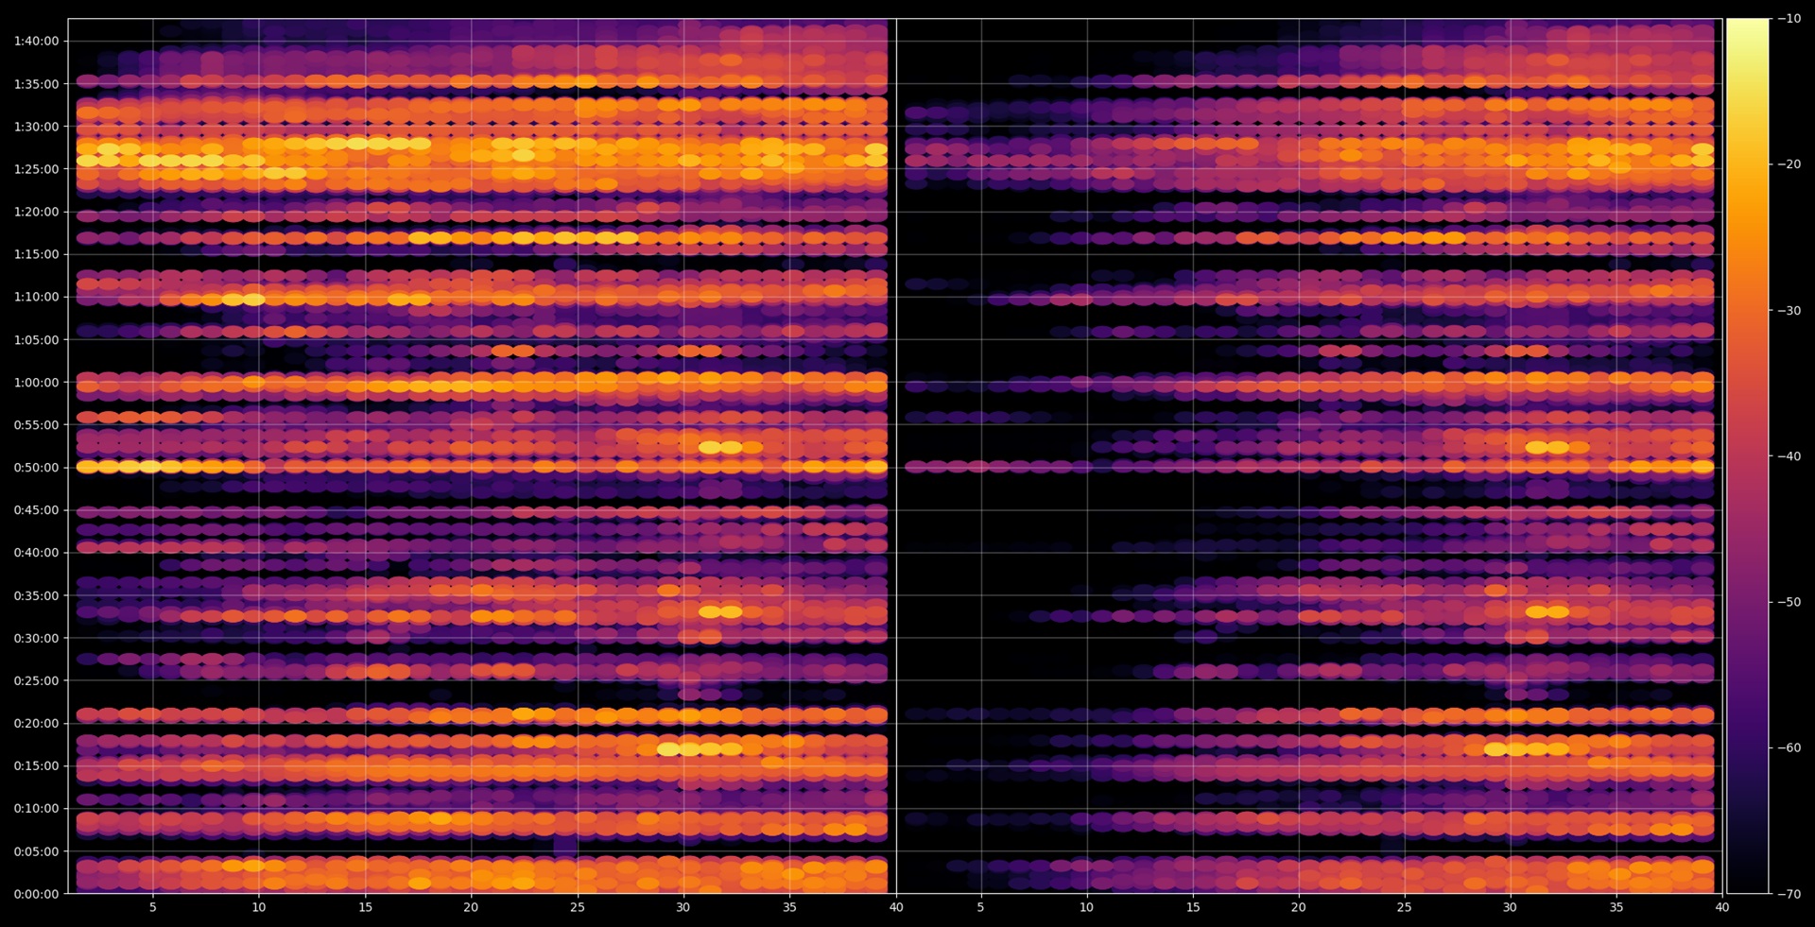Click x-axis label 35 of right heatmap
This screenshot has width=1815, height=927.
1616,907
